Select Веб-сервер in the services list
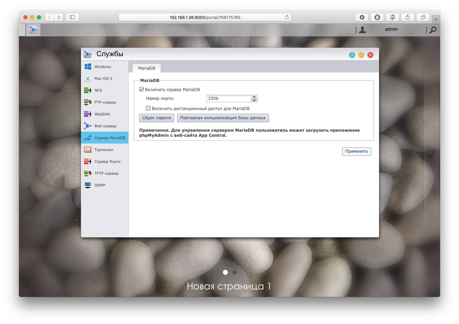This screenshot has height=324, width=459. (105, 126)
